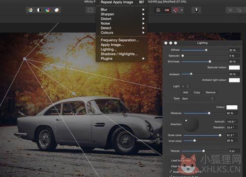Click the second arrange icon at toolbar right
The width and height of the screenshot is (246, 177).
pos(239,10)
